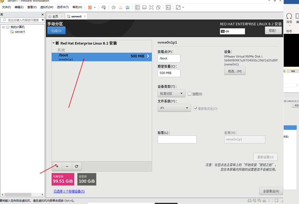The image size is (299, 204).
Task: Click the message log note status icon
Action: (277, 201)
